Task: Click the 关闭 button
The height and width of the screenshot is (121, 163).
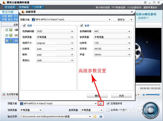Action: click(121, 96)
